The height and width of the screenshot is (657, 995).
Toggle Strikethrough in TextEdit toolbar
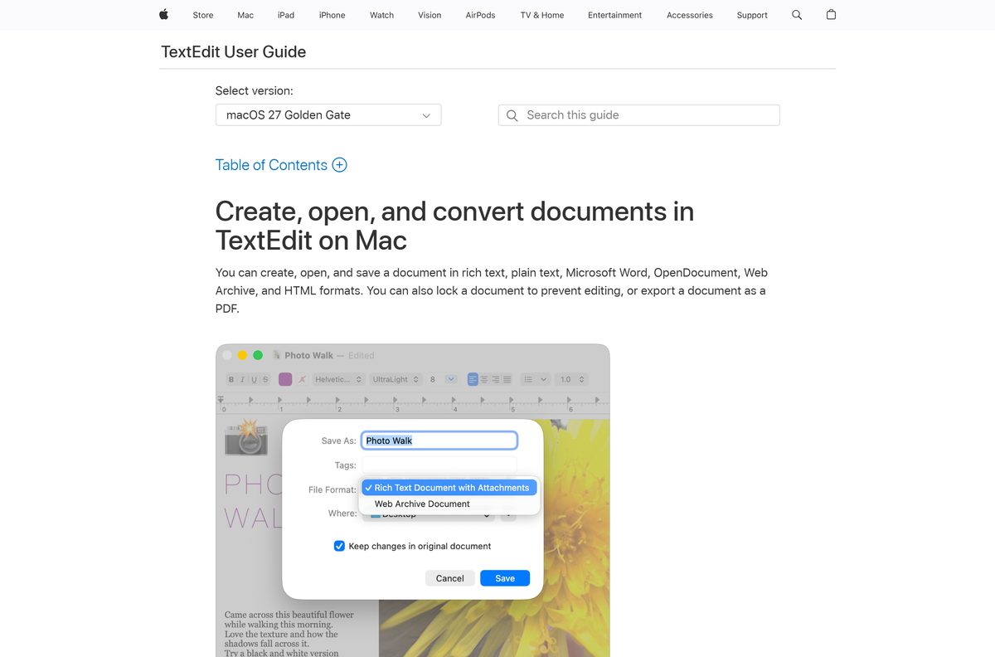click(x=265, y=379)
